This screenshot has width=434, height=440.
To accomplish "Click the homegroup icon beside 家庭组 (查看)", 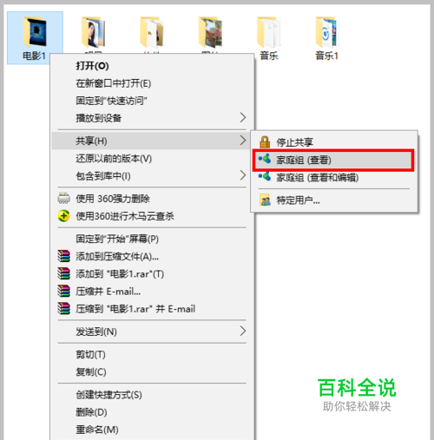I will click(x=265, y=159).
